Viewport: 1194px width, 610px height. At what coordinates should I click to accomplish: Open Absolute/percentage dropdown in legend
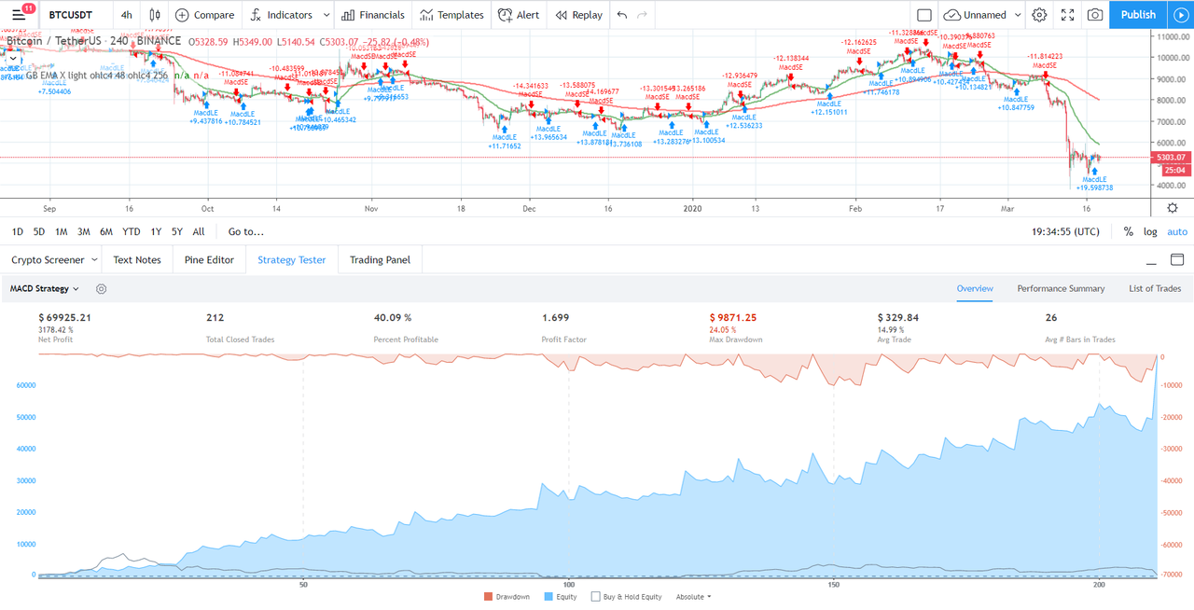(x=692, y=597)
